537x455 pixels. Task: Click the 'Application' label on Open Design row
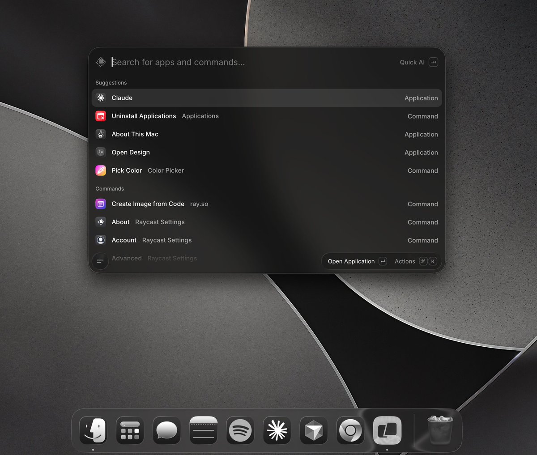421,153
